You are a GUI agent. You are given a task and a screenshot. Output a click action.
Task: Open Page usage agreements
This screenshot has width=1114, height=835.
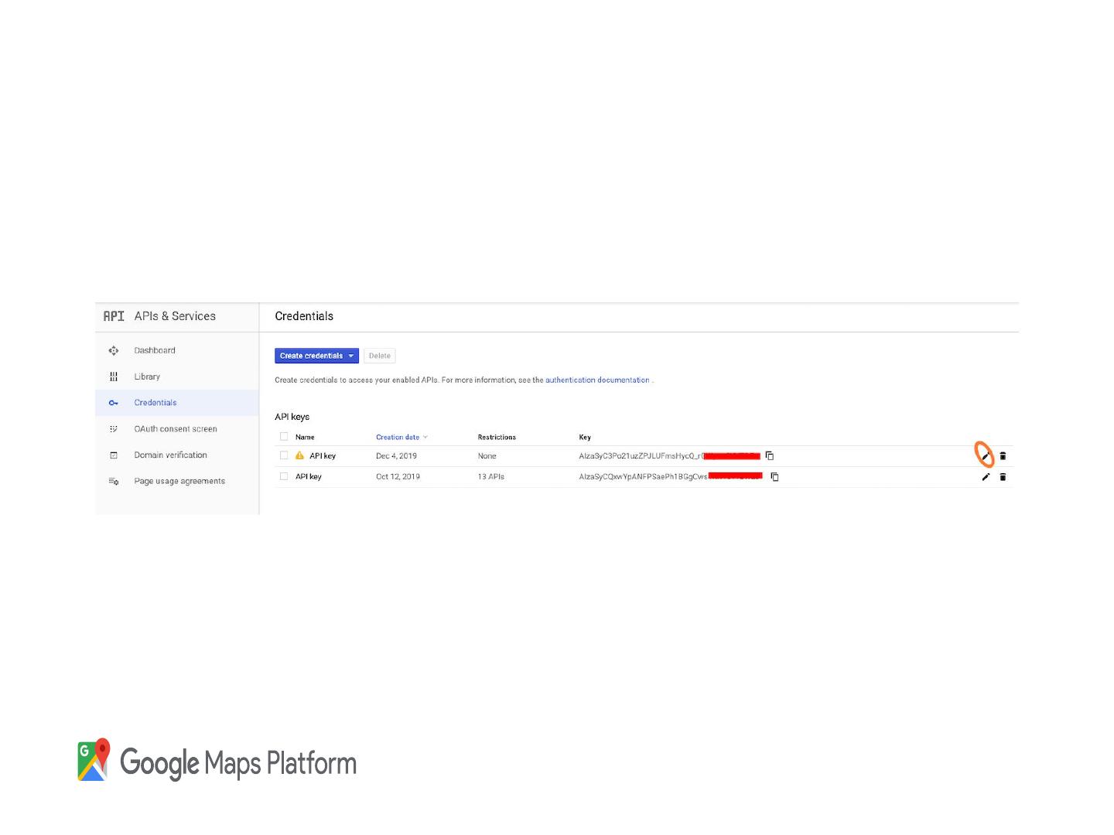click(179, 481)
